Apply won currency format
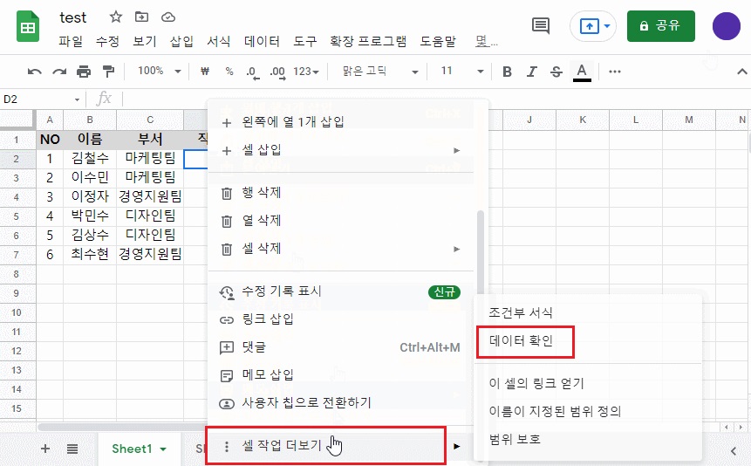 click(x=205, y=72)
